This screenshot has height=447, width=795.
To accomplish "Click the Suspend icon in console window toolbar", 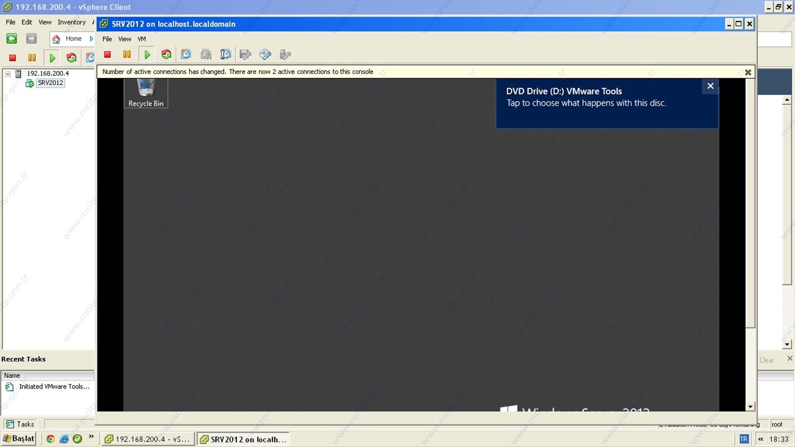I will [127, 54].
